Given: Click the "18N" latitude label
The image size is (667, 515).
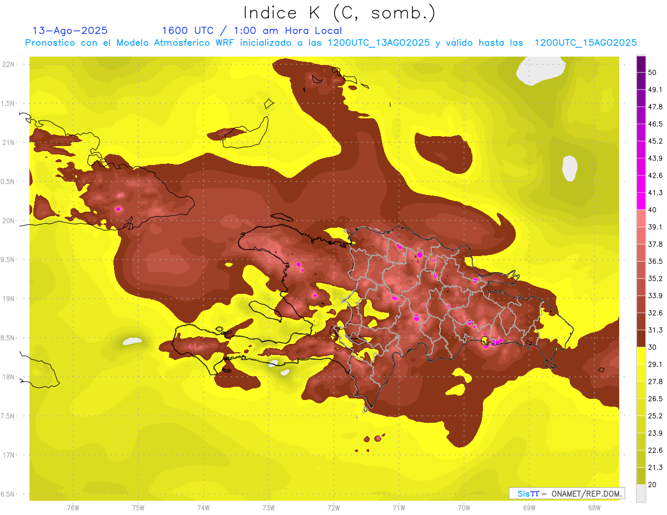Looking at the screenshot, I should (9, 377).
